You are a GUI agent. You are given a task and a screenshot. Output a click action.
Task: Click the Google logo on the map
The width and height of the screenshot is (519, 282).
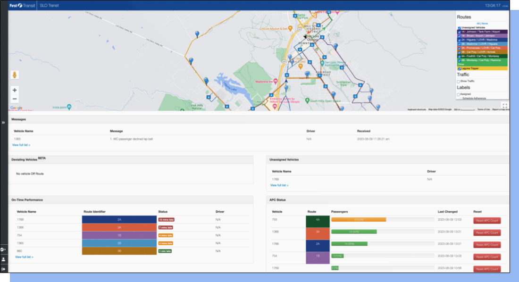click(16, 108)
